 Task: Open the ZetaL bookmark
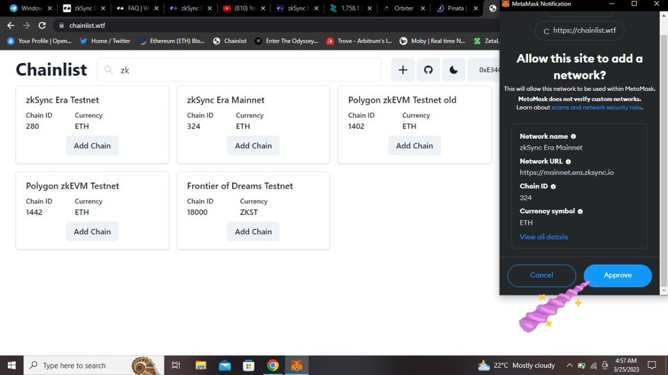487,41
